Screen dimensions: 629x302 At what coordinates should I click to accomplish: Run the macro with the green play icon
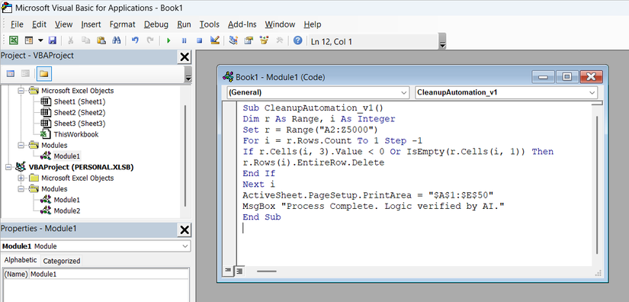[168, 40]
